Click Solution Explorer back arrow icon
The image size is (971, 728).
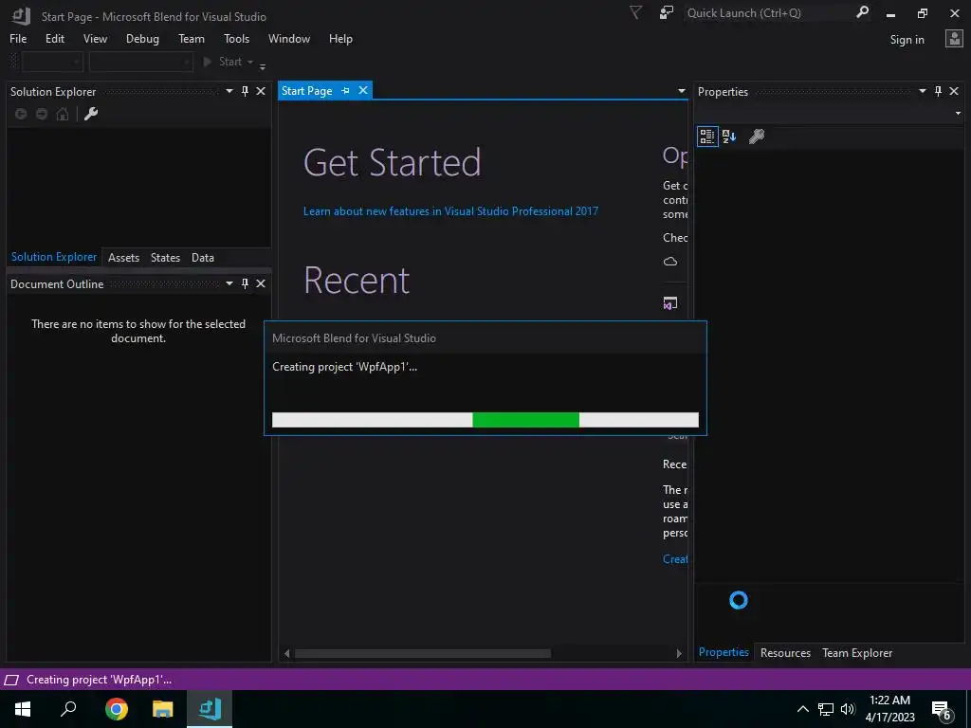(x=21, y=114)
